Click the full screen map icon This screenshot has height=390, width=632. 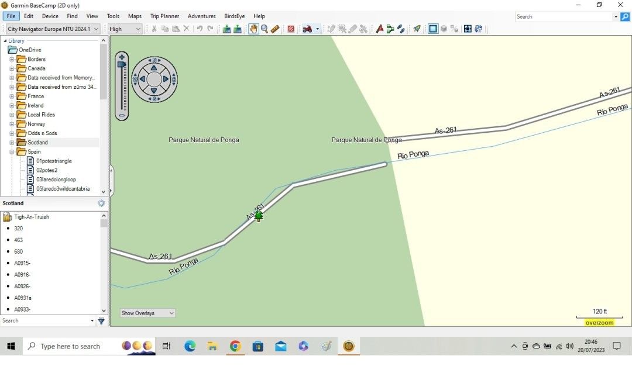click(468, 29)
